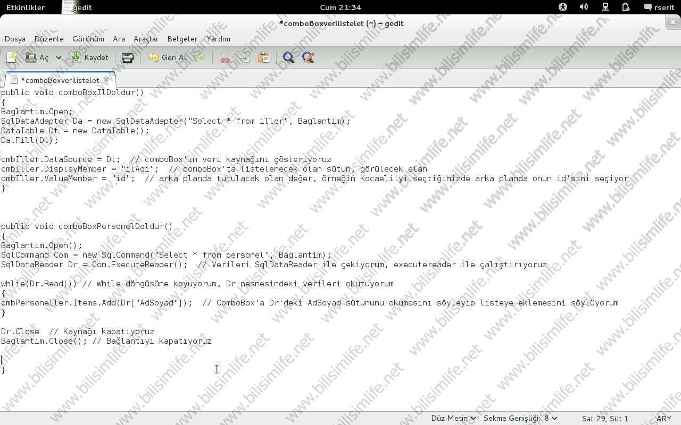Image resolution: width=681 pixels, height=425 pixels.
Task: Open the Find magnifier tool
Action: pos(288,57)
